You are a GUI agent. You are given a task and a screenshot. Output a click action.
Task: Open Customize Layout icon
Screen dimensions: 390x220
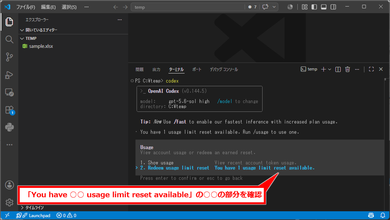[305, 7]
